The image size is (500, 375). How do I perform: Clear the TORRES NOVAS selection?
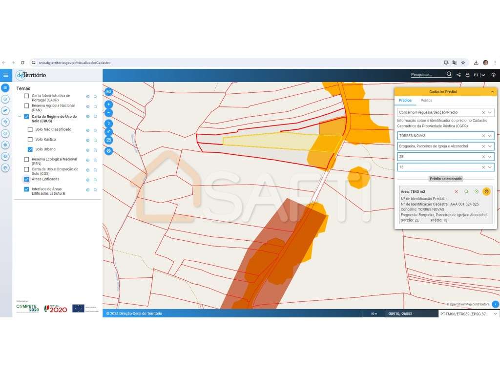click(x=483, y=136)
